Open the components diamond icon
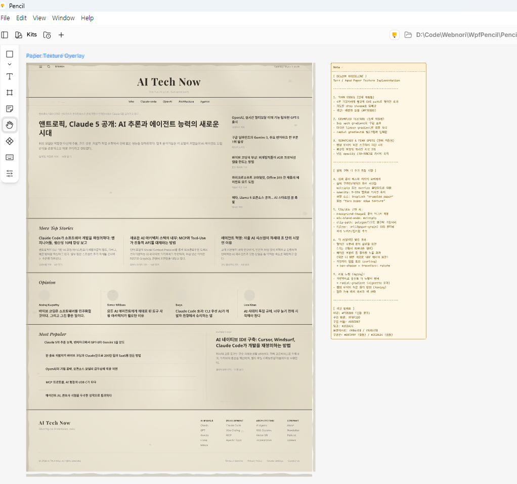Image resolution: width=517 pixels, height=484 pixels. [x=10, y=141]
